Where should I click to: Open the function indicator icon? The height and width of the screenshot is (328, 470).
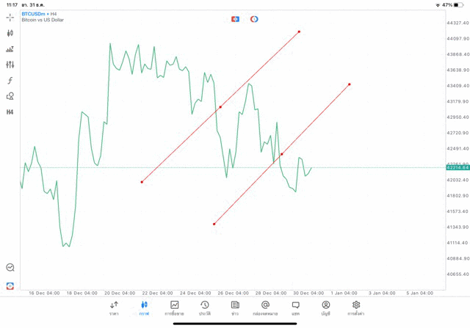[x=10, y=81]
